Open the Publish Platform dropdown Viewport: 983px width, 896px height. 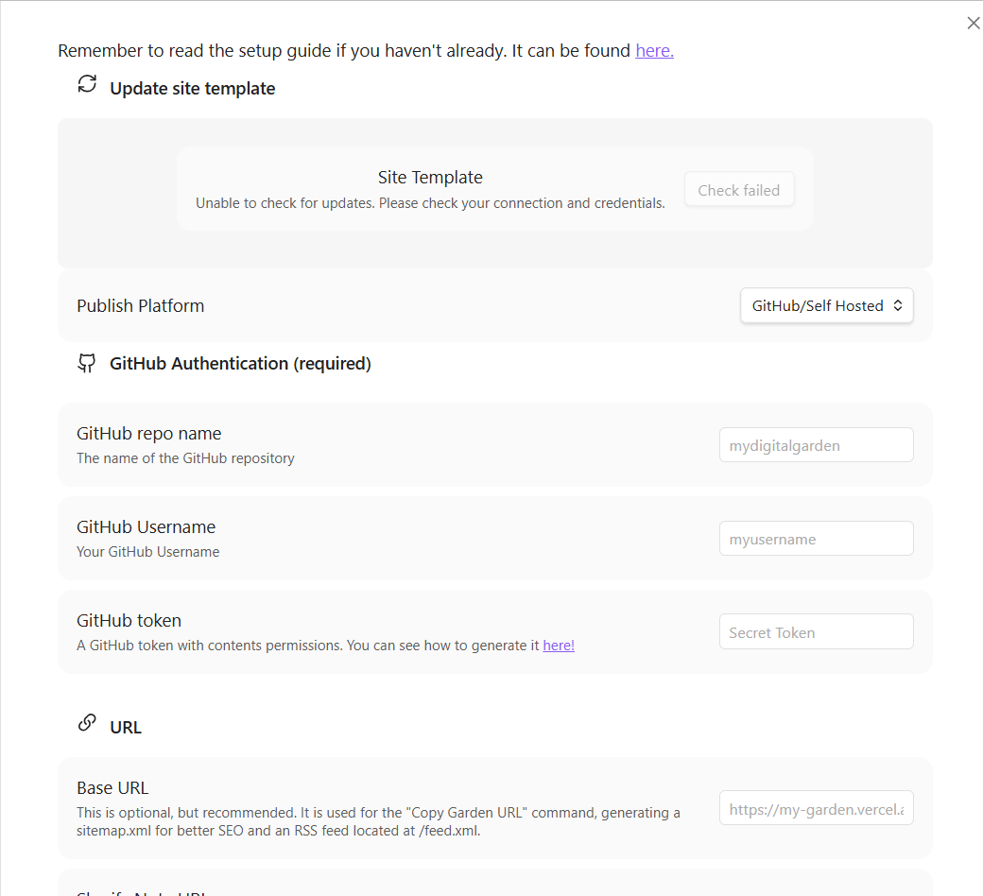(x=826, y=305)
